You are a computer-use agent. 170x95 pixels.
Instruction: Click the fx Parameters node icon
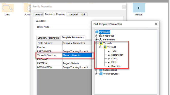coord(101,39)
